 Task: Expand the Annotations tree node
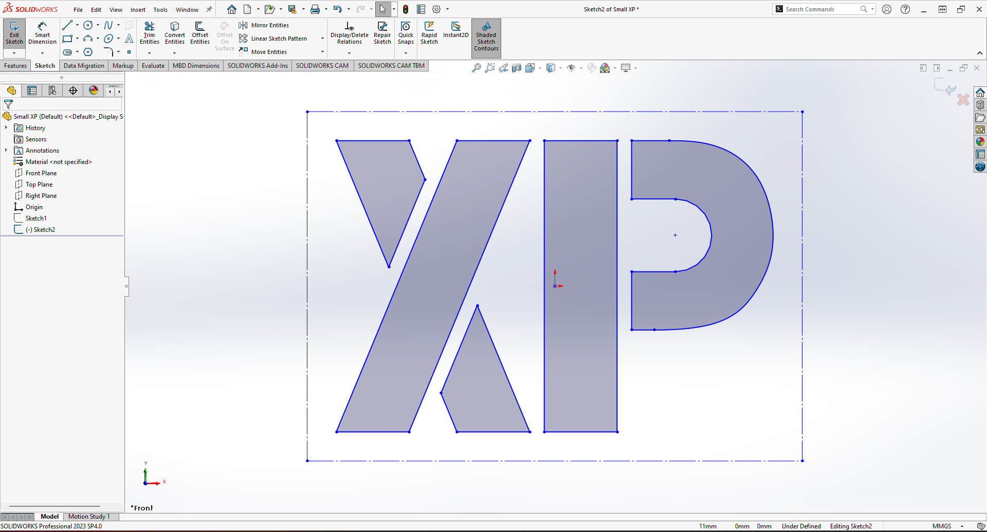[6, 150]
